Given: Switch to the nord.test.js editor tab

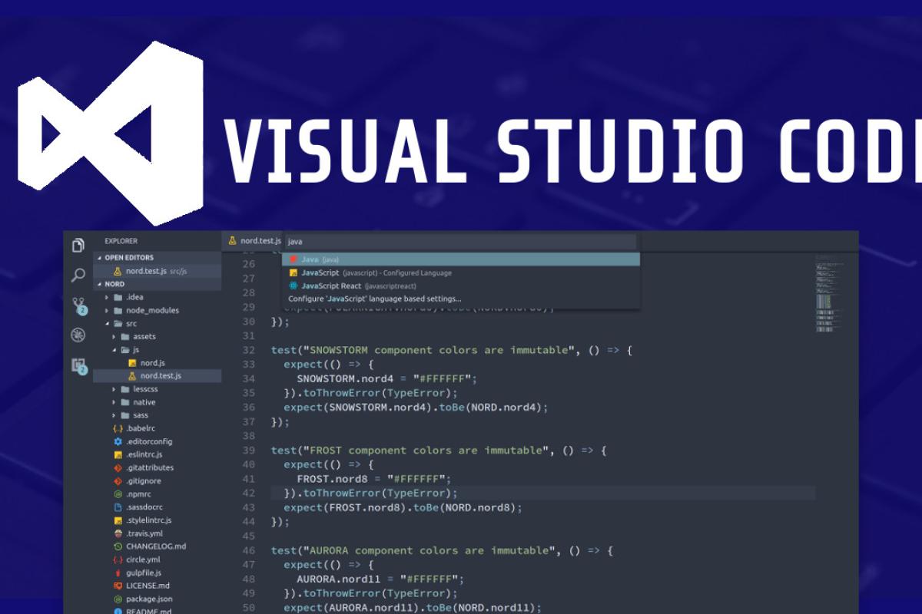Looking at the screenshot, I should tap(255, 241).
